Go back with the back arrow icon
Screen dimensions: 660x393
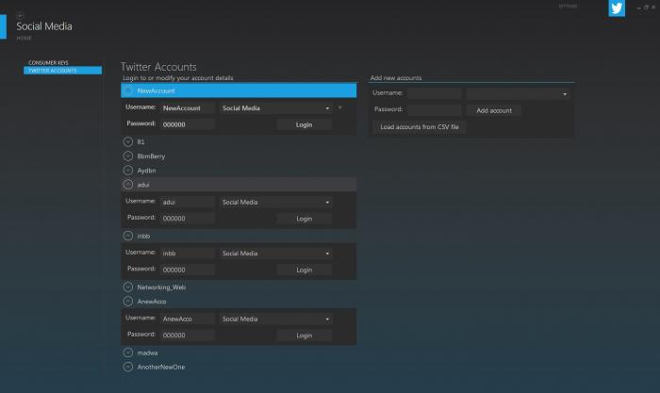(20, 15)
